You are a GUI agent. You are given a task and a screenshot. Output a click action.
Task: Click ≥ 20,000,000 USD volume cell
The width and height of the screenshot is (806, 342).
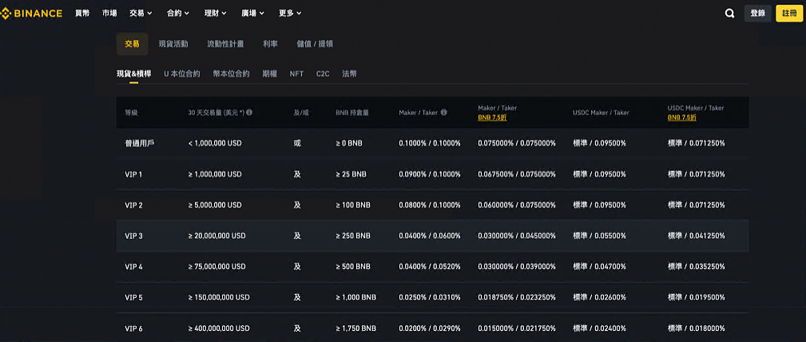tap(217, 236)
